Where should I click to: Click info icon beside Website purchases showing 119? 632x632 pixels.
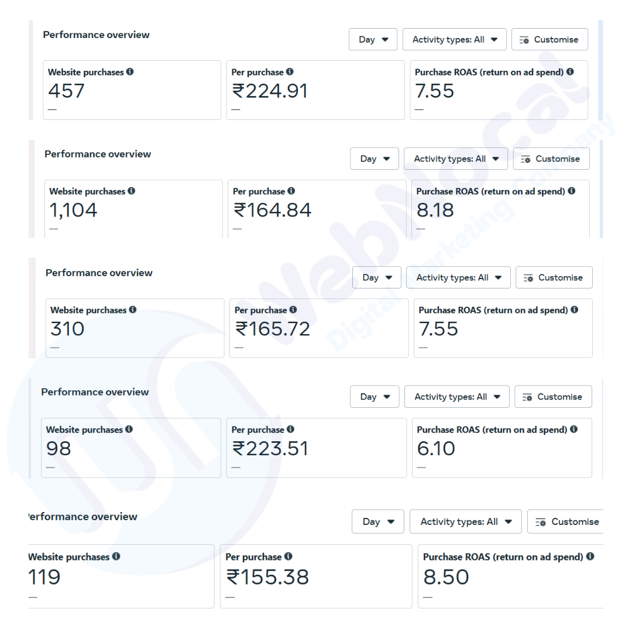coord(116,556)
